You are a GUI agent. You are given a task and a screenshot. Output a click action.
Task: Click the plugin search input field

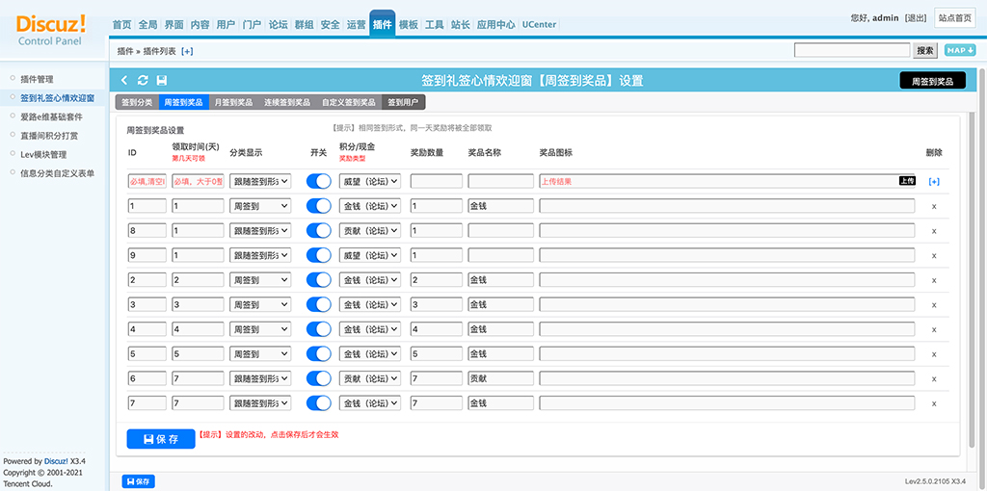(x=852, y=50)
